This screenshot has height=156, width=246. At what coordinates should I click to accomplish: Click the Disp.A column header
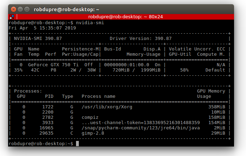point(152,49)
